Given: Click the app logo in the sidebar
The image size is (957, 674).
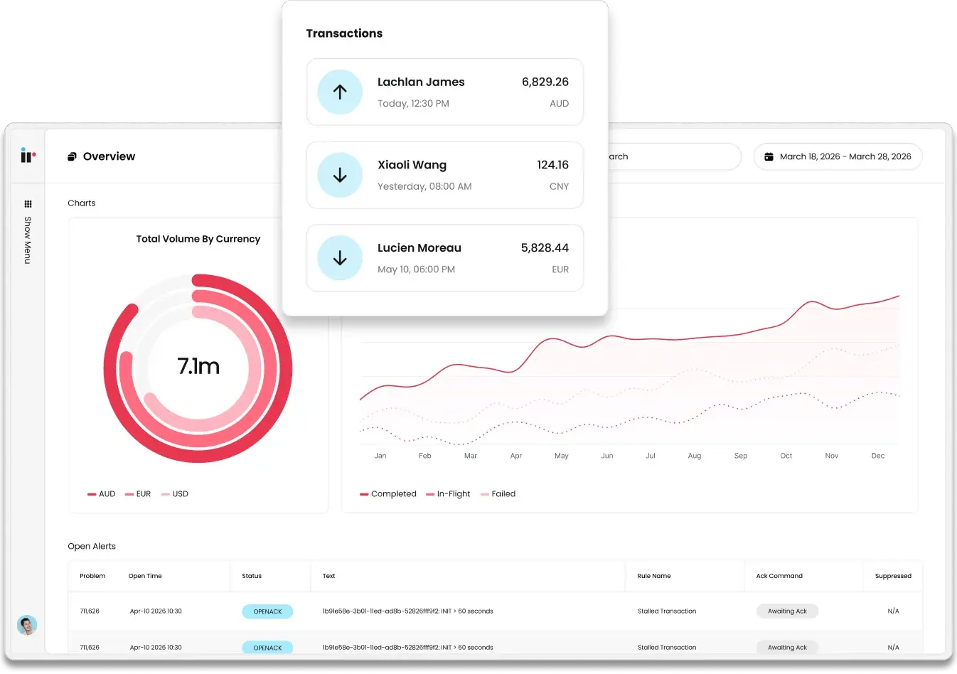Looking at the screenshot, I should pyautogui.click(x=28, y=156).
